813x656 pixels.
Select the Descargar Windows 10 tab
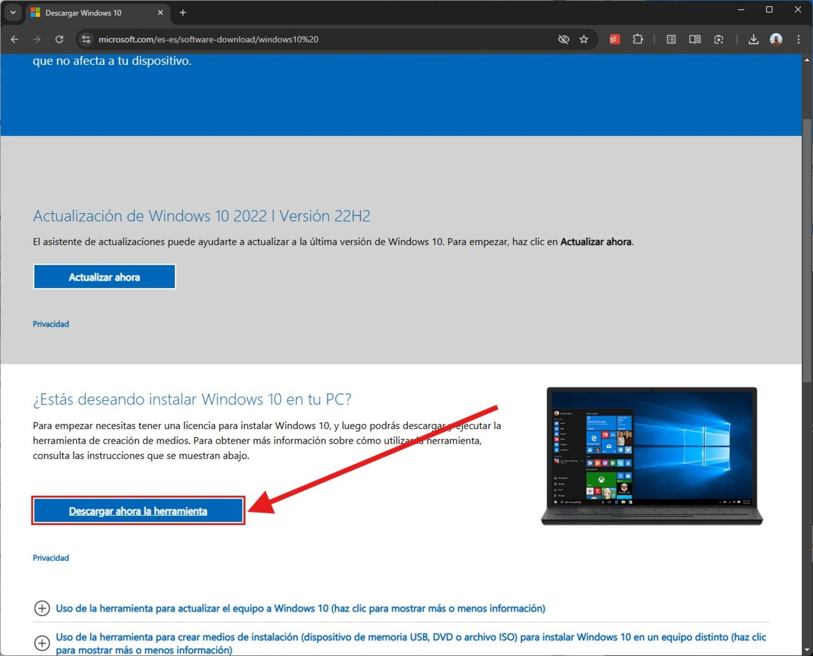[x=97, y=13]
